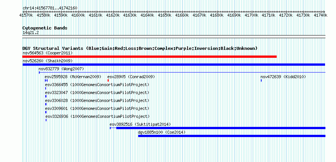This screenshot has width=336, height=162.
Task: Open the esv3892516 (Suktitipat2014) label
Action: (140, 124)
